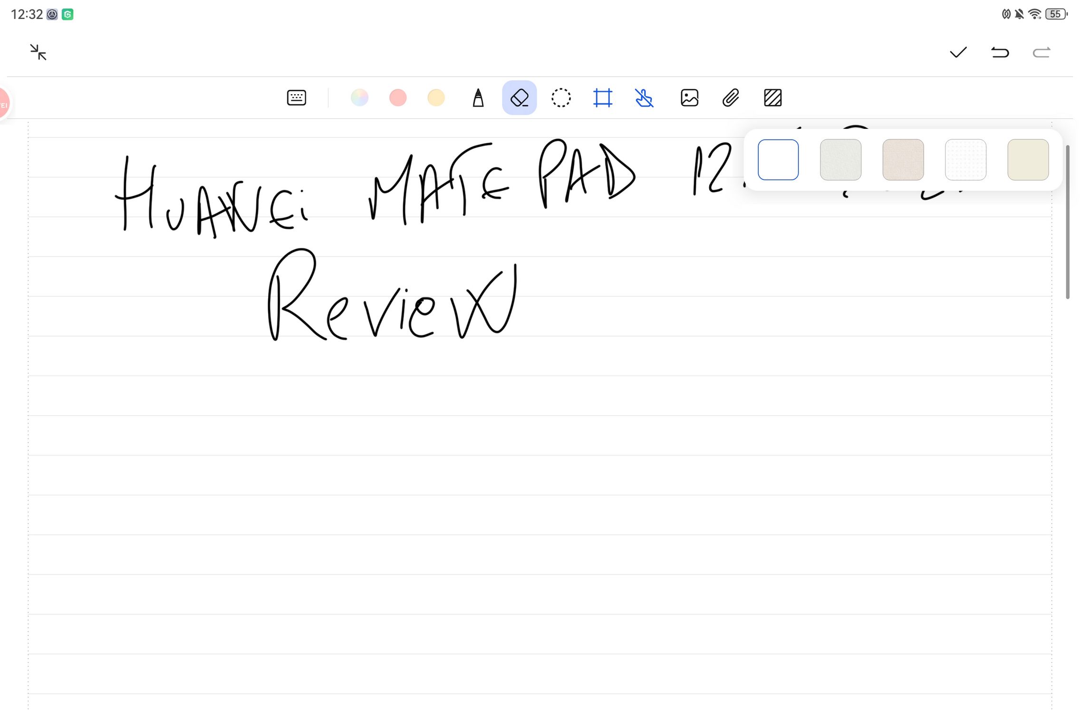
Task: Select the pen tool
Action: click(x=478, y=98)
